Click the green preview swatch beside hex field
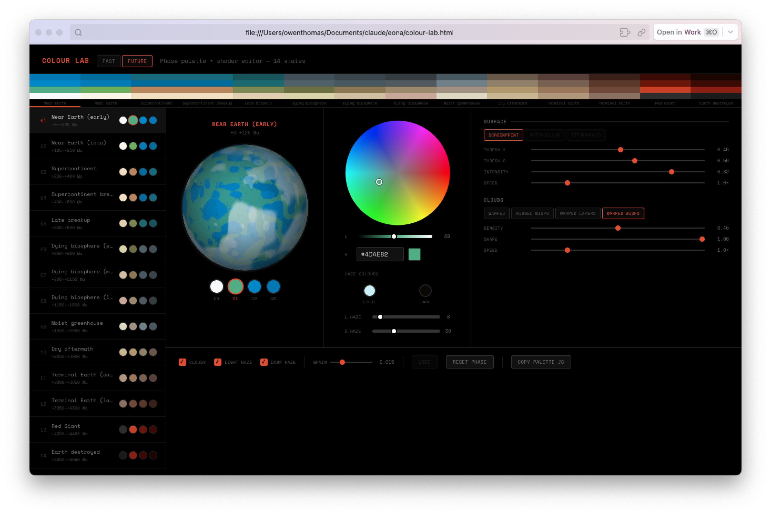This screenshot has width=771, height=514. coord(414,254)
